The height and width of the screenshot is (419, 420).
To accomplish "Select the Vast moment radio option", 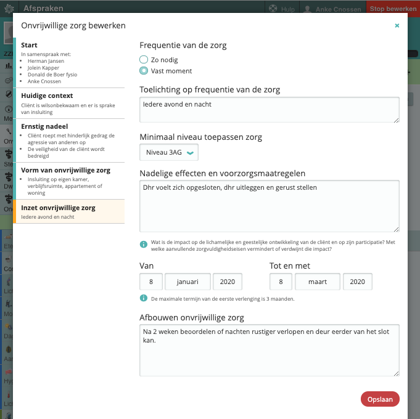I will pos(144,70).
